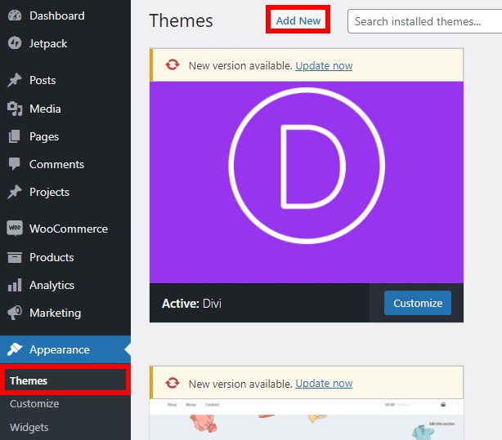Click the Appearance paintbrush icon

[15, 349]
